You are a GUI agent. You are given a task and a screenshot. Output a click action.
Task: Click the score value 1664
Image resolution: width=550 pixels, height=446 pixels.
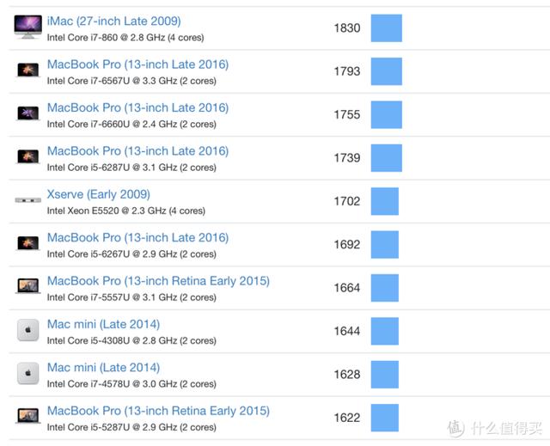click(x=347, y=288)
